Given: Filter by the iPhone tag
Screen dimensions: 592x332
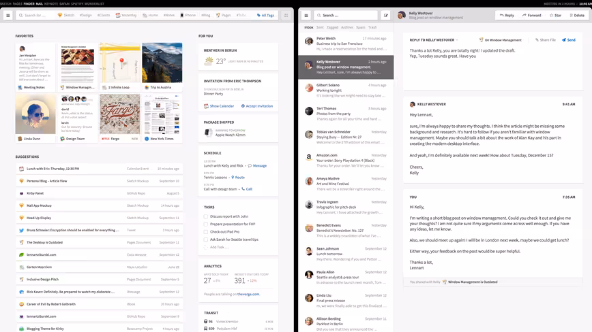Looking at the screenshot, I should click(x=188, y=16).
